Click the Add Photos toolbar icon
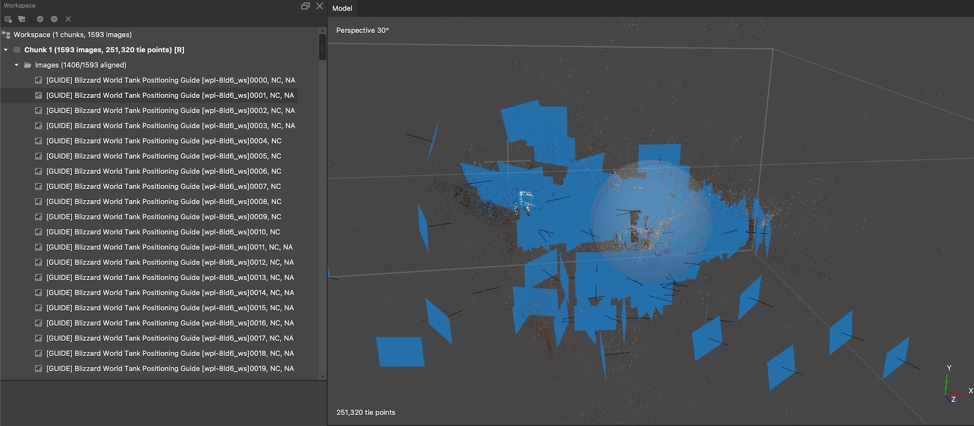Image resolution: width=974 pixels, height=426 pixels. (22, 19)
